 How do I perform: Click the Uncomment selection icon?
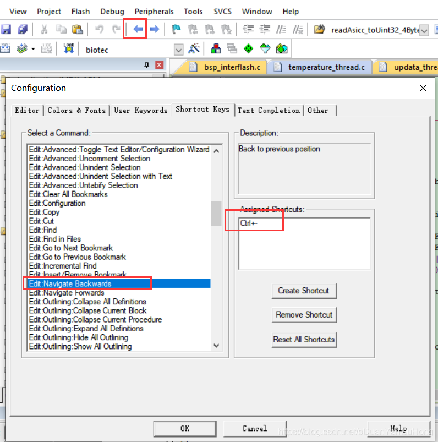[x=298, y=29]
